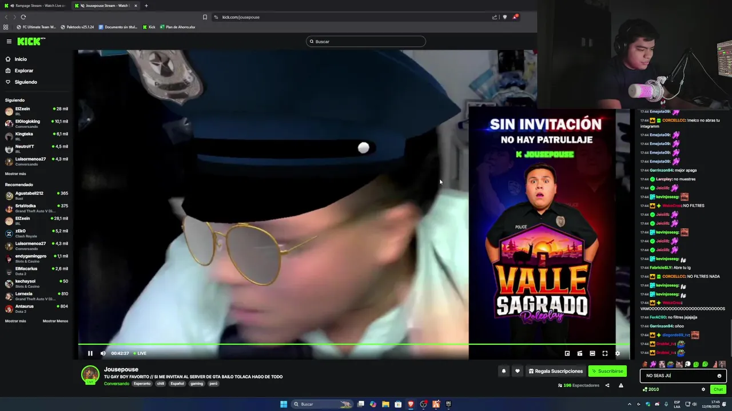The width and height of the screenshot is (732, 411).
Task: Select the Español tag
Action: click(x=177, y=384)
